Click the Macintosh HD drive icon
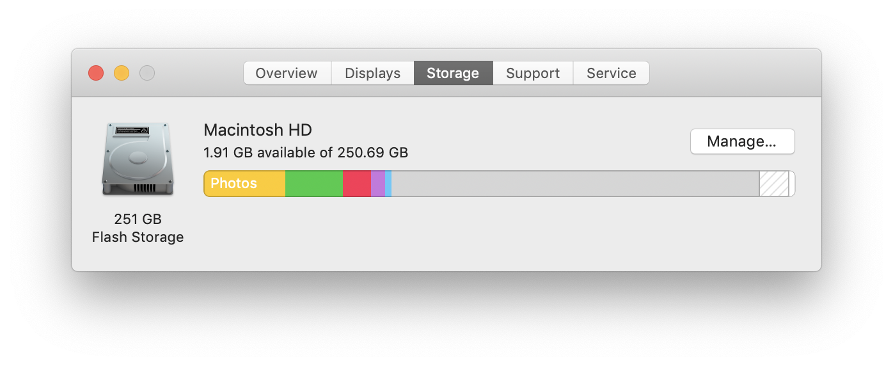 pyautogui.click(x=138, y=159)
